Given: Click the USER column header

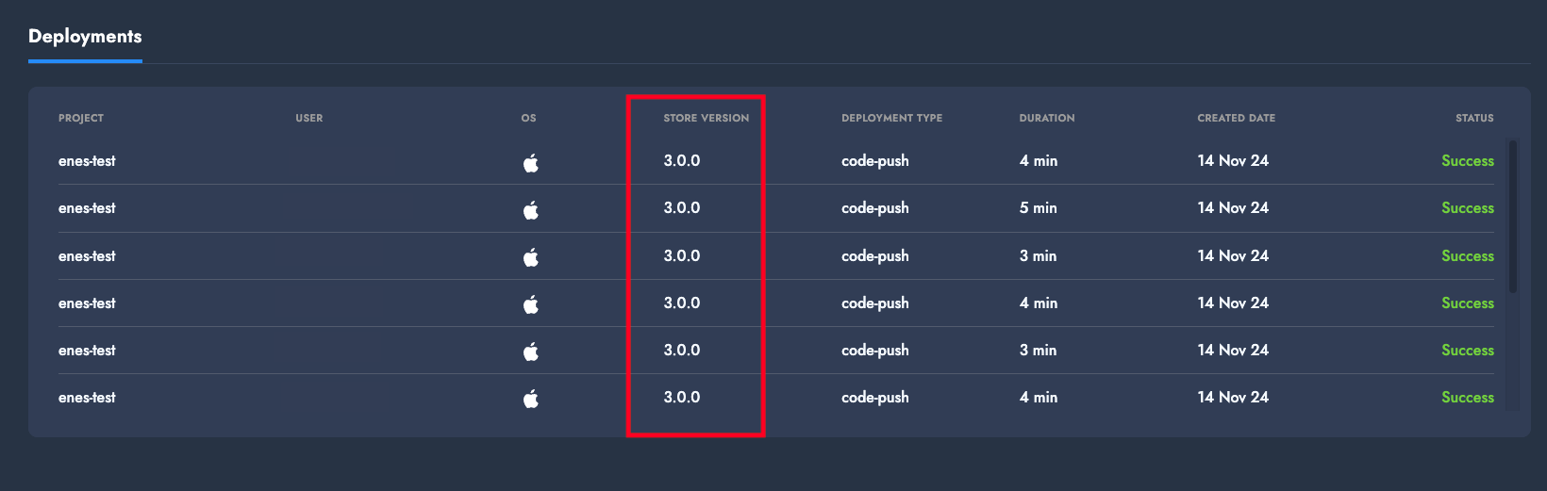Looking at the screenshot, I should coord(308,119).
